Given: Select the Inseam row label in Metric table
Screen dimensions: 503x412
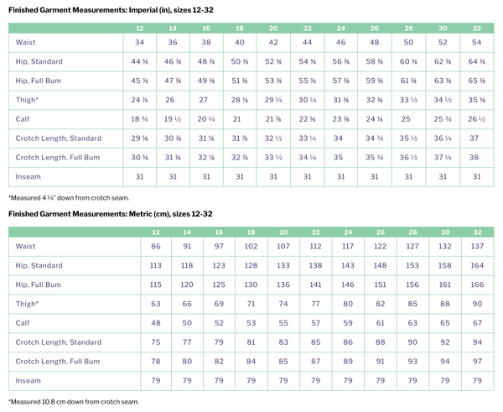Looking at the screenshot, I should [29, 382].
